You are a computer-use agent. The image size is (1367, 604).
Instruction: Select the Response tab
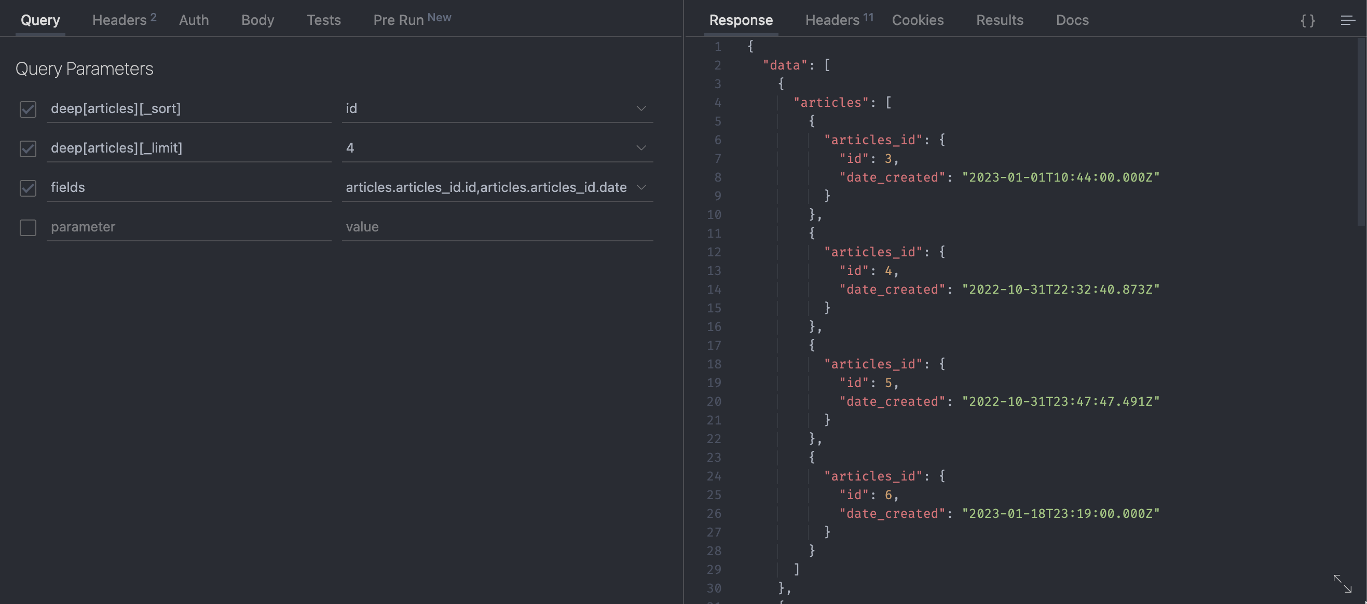click(x=741, y=20)
